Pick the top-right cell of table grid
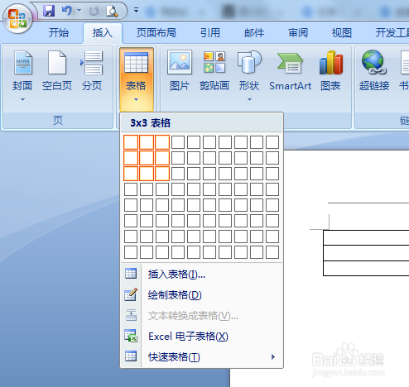Screen dimensions: 409x387 pos(272,142)
